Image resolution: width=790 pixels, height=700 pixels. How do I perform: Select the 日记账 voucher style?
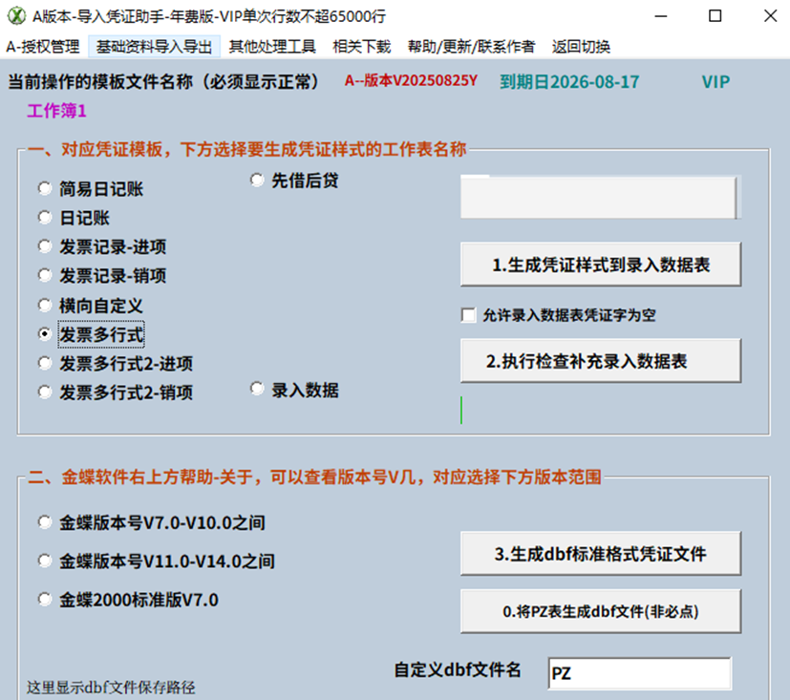44,217
